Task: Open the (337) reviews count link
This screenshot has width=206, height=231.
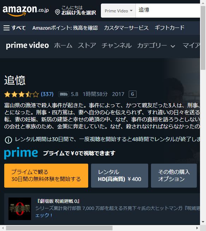Action: [x=47, y=94]
